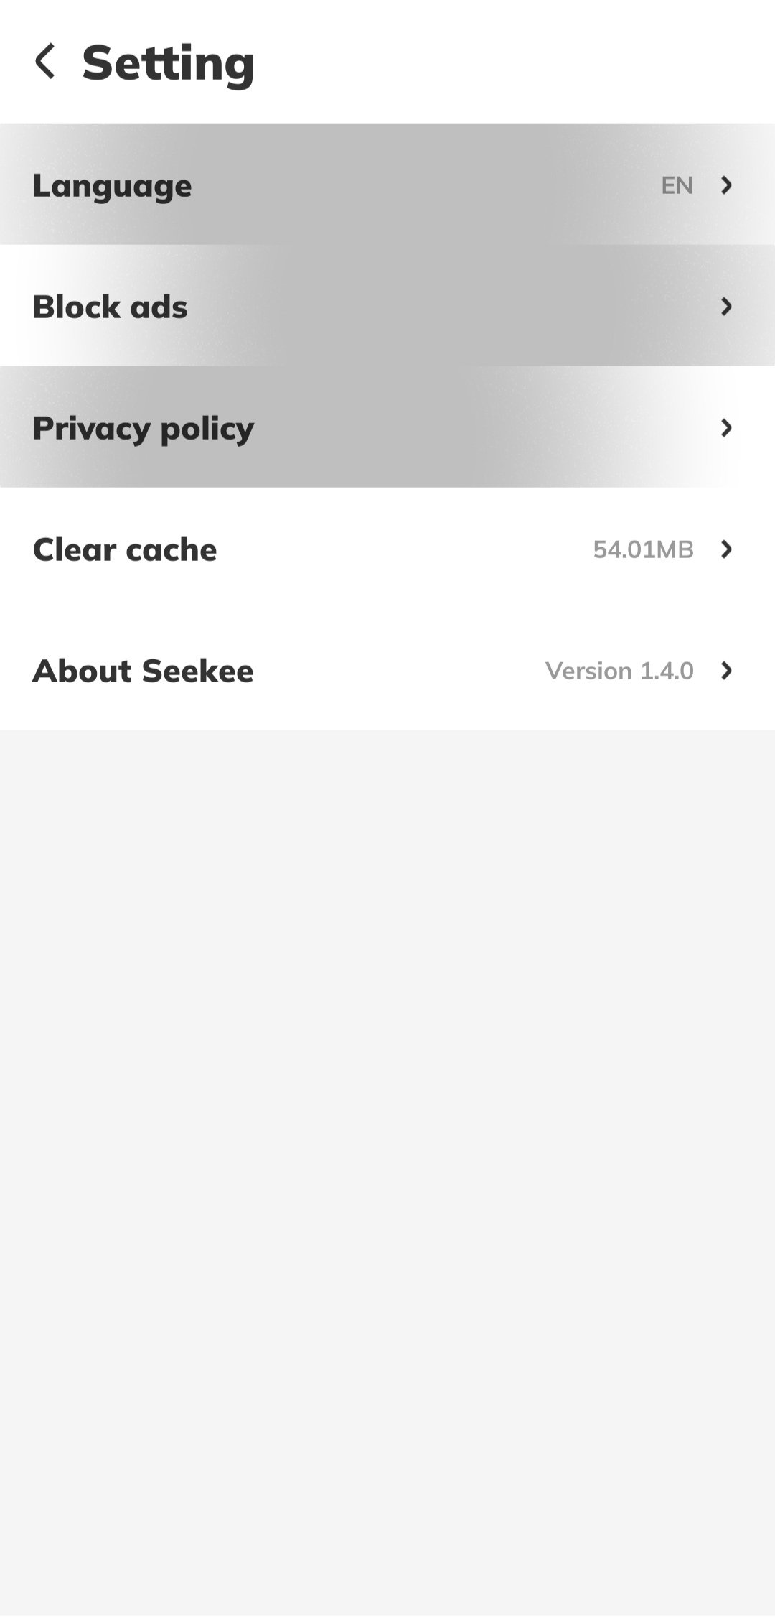775x1618 pixels.
Task: Tap the chevron next to Block ads
Action: click(x=726, y=307)
